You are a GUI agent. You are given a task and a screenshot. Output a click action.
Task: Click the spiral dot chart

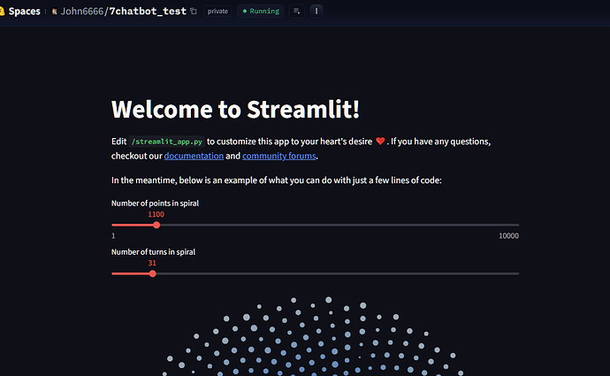[x=315, y=335]
